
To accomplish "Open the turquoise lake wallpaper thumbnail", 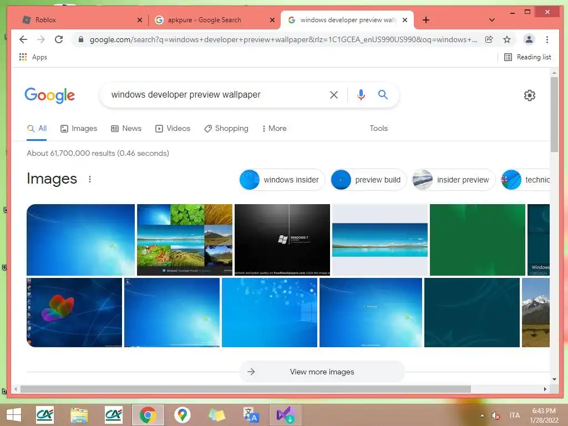I will (380, 240).
